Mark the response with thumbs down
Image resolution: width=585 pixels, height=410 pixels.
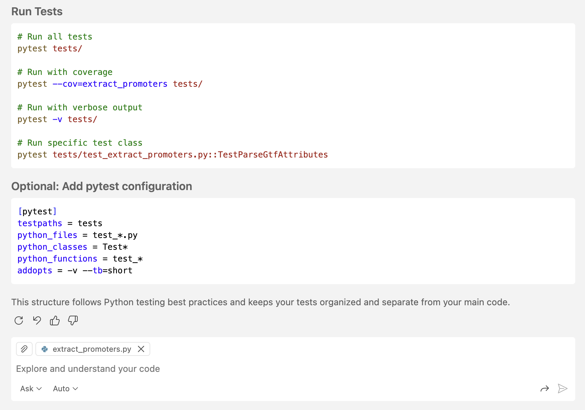click(x=73, y=321)
